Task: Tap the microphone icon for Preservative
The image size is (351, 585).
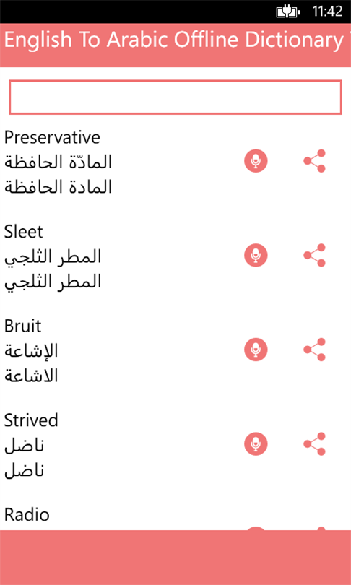Action: [256, 161]
